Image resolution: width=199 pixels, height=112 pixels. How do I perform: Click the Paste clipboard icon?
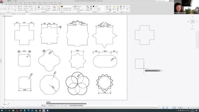coord(121,7)
